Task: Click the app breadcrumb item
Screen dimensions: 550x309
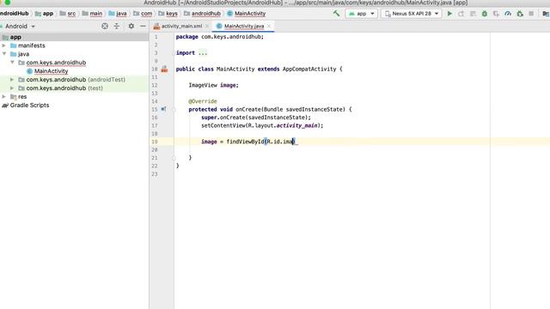Action: pyautogui.click(x=44, y=14)
